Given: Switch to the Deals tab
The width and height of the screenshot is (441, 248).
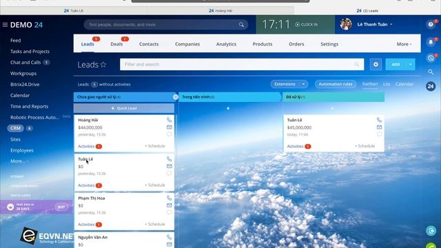Looking at the screenshot, I should (x=116, y=44).
